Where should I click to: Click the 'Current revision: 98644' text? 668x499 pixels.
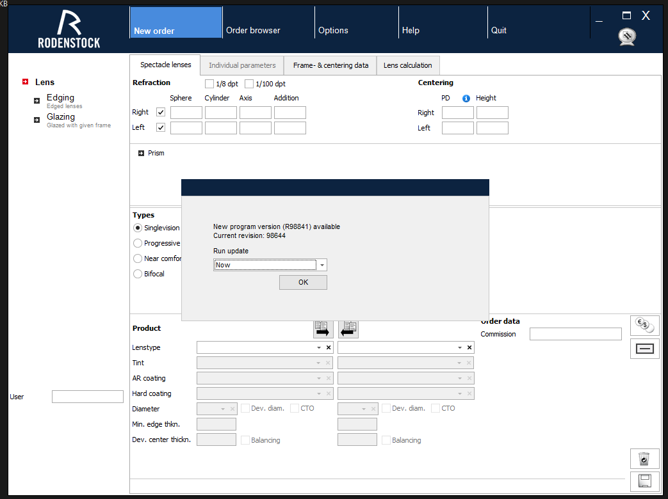click(249, 235)
